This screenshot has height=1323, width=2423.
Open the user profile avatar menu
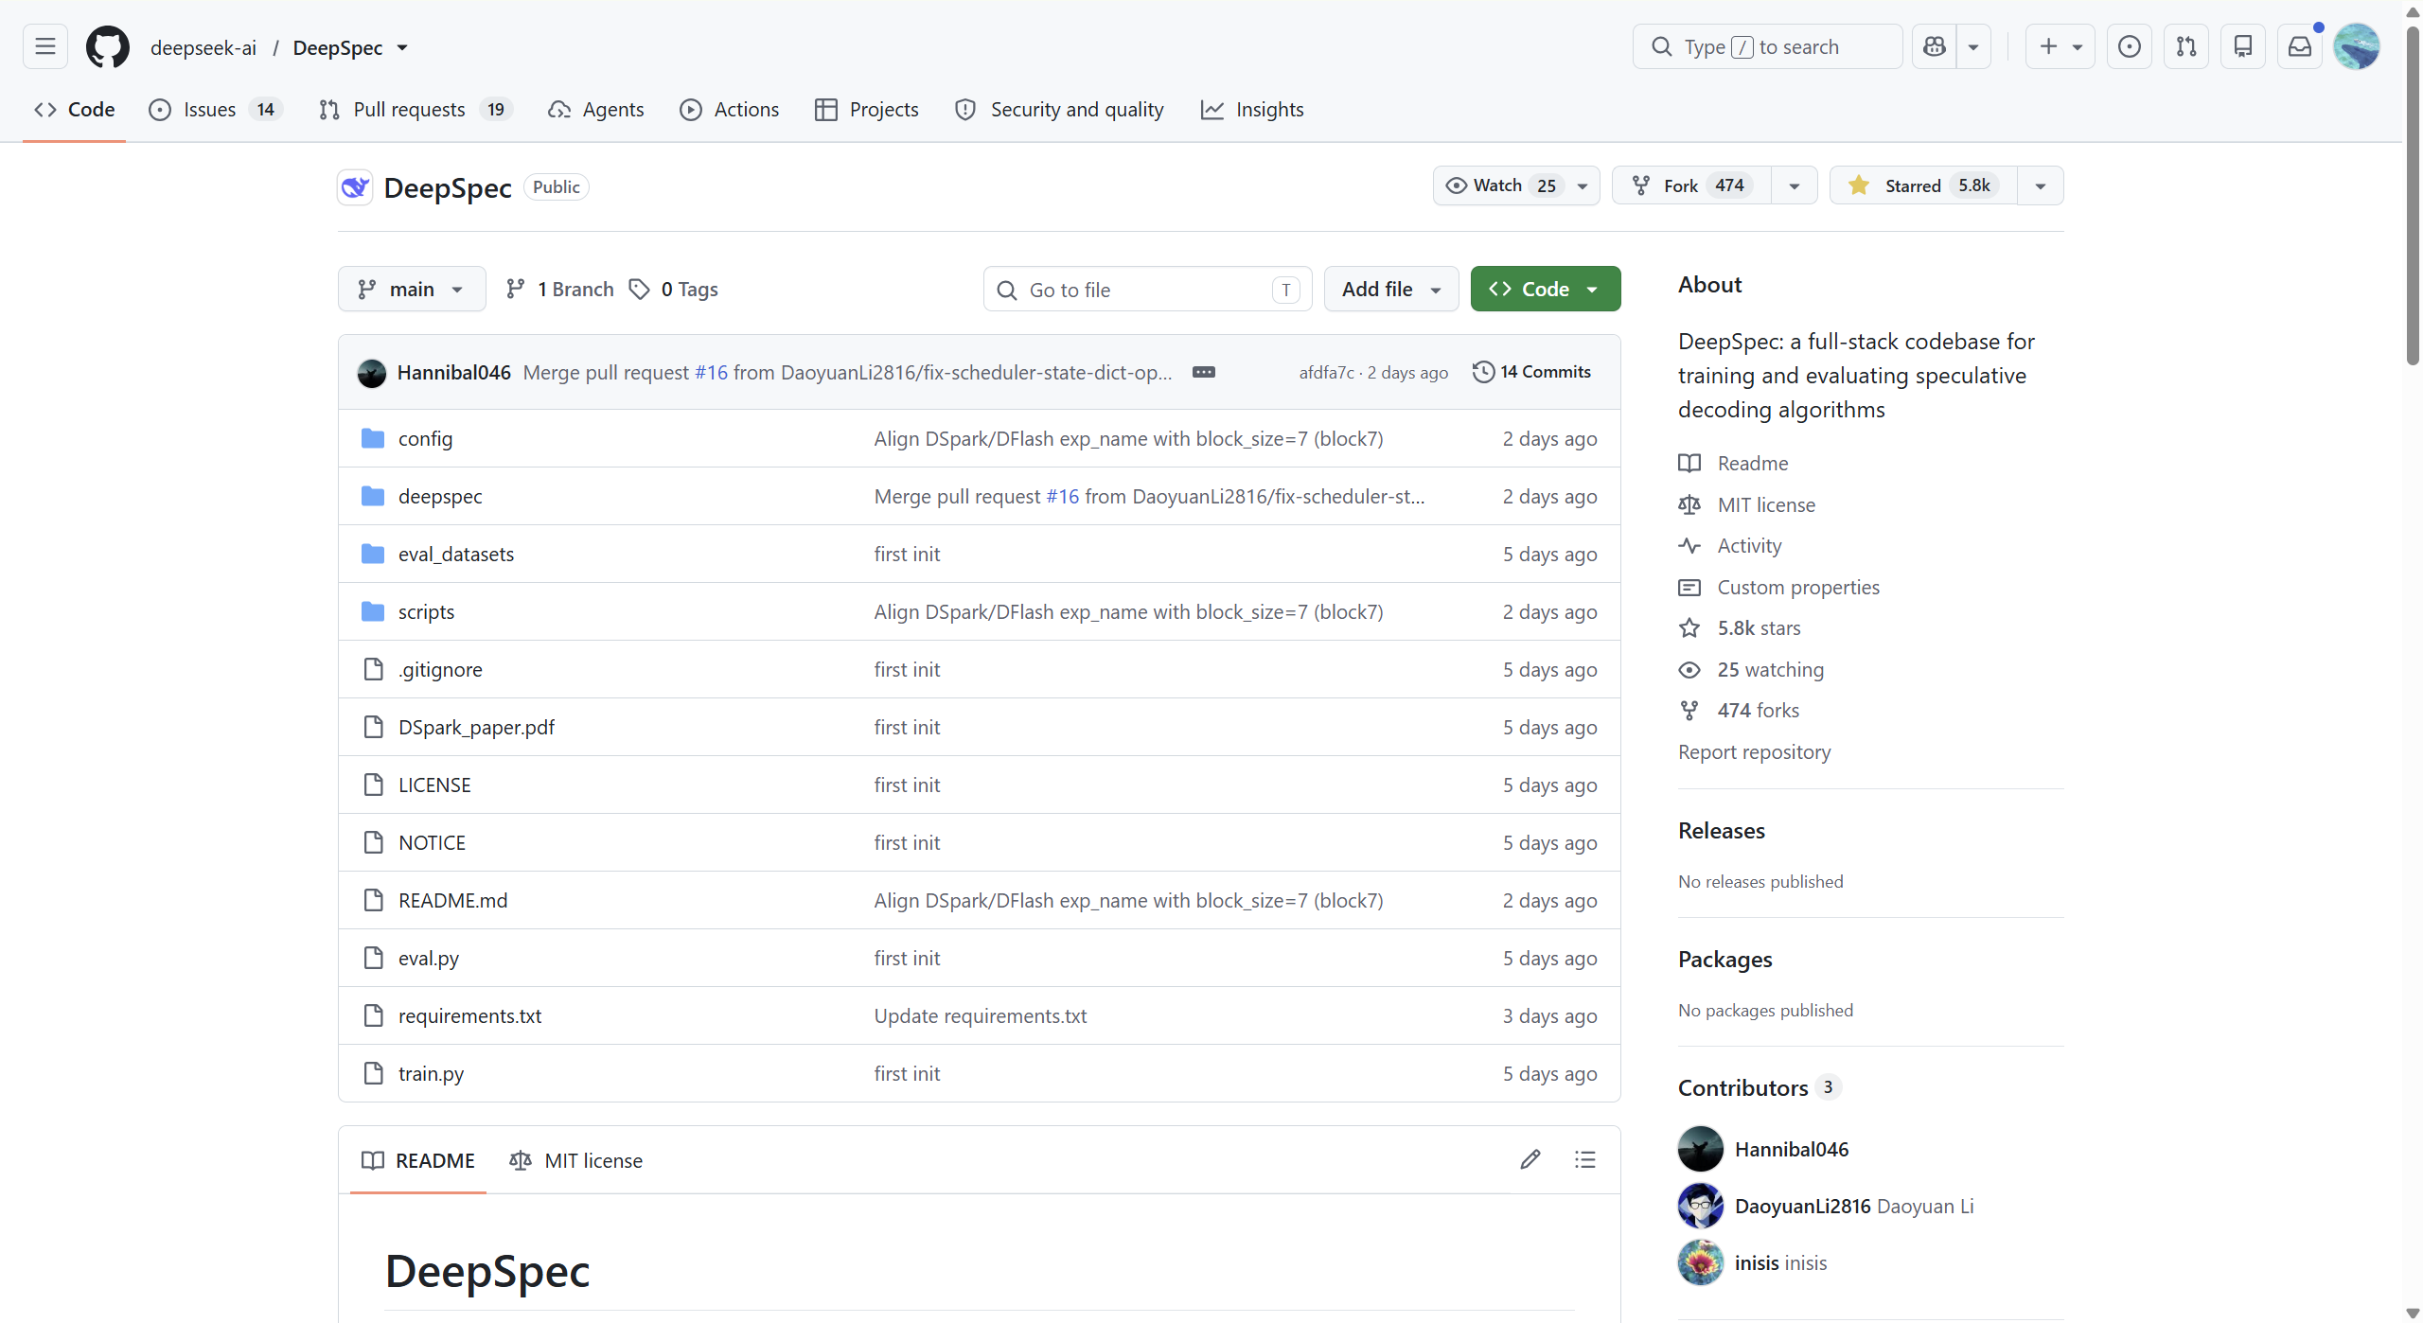[x=2357, y=46]
